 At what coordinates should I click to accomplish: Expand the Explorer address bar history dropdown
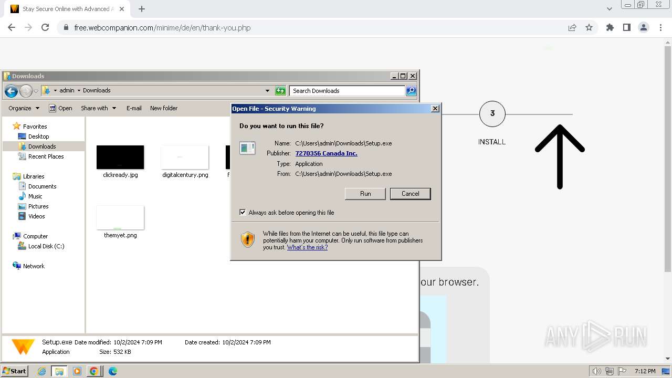pyautogui.click(x=267, y=91)
